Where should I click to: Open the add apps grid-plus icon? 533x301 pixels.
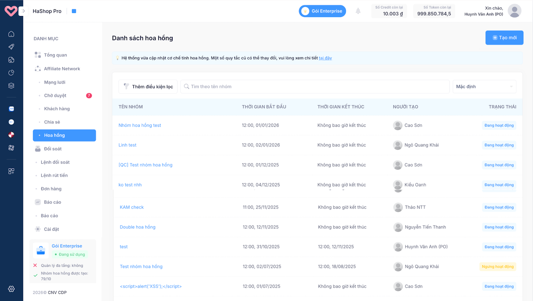coord(11,171)
